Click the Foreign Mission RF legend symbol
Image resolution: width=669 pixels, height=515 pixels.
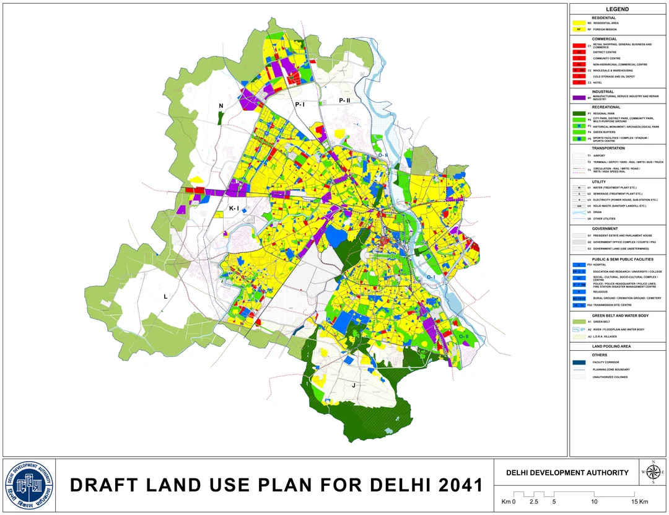click(x=580, y=29)
